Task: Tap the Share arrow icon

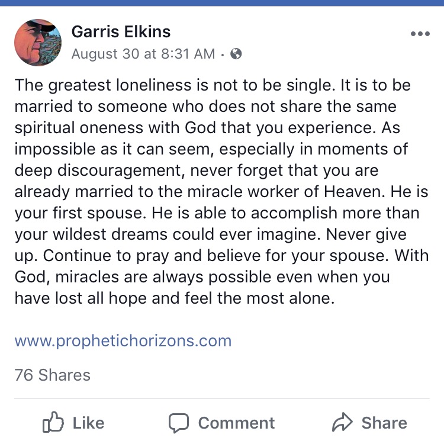Action: click(x=342, y=423)
